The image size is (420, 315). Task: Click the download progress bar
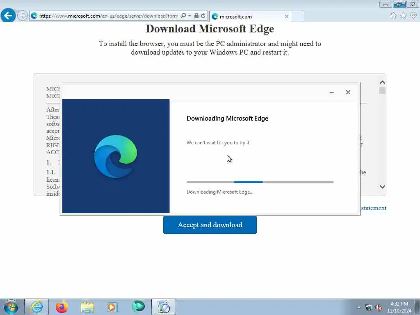[x=260, y=182]
